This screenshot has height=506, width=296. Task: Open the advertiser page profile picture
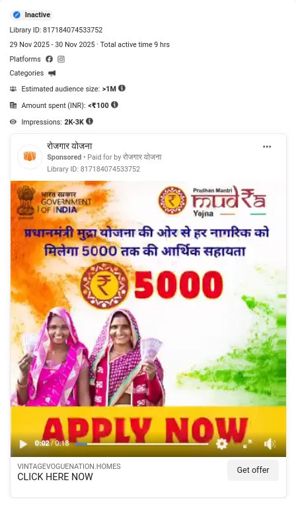coord(30,157)
